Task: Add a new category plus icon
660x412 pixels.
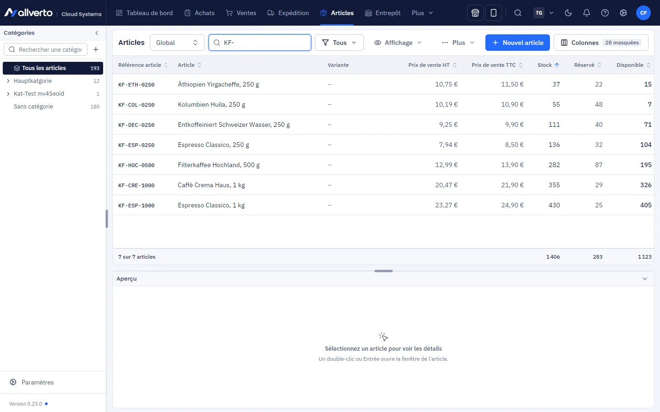Action: point(96,49)
